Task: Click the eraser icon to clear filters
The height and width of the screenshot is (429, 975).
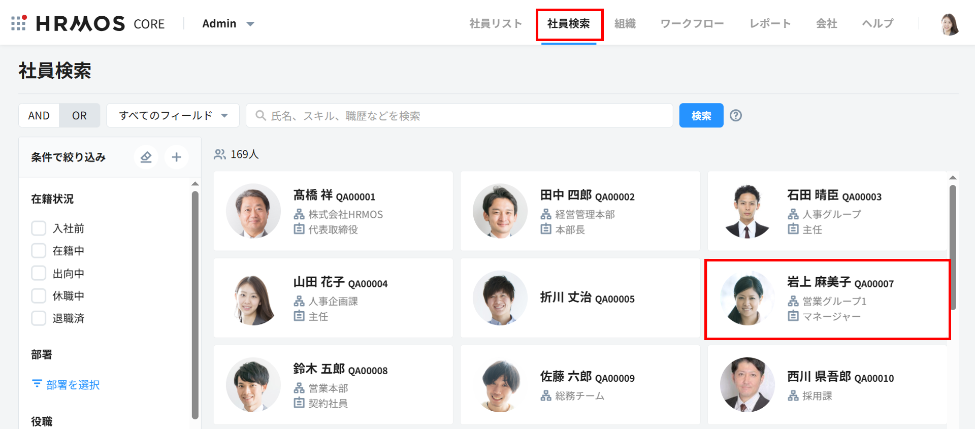Action: point(146,157)
